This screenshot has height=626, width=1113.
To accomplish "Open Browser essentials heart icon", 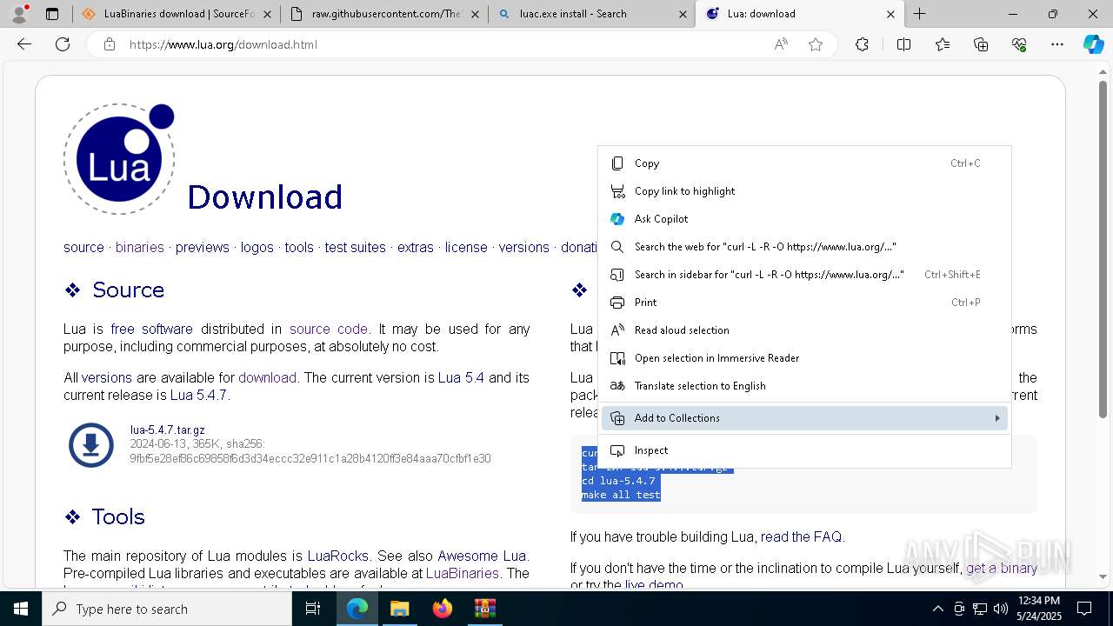I will coord(1019,44).
